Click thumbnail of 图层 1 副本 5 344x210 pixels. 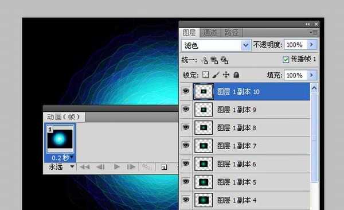(x=204, y=182)
